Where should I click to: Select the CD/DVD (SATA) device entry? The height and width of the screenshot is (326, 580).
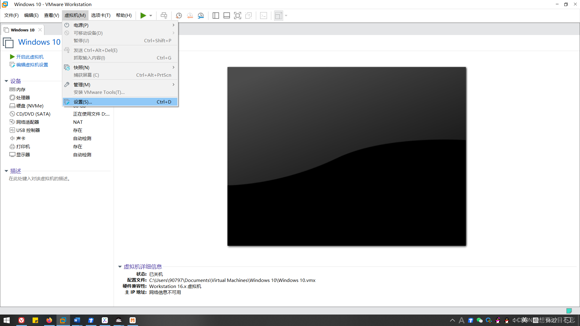[x=33, y=114]
